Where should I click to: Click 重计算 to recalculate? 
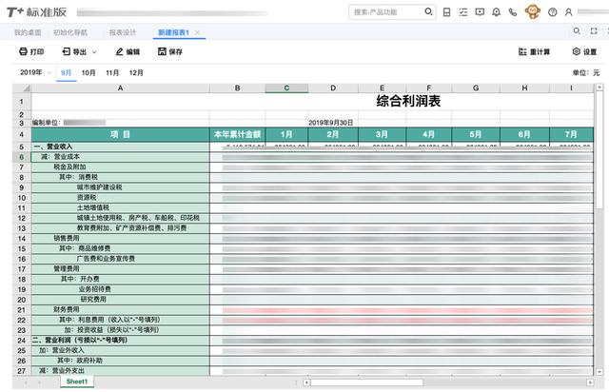535,51
